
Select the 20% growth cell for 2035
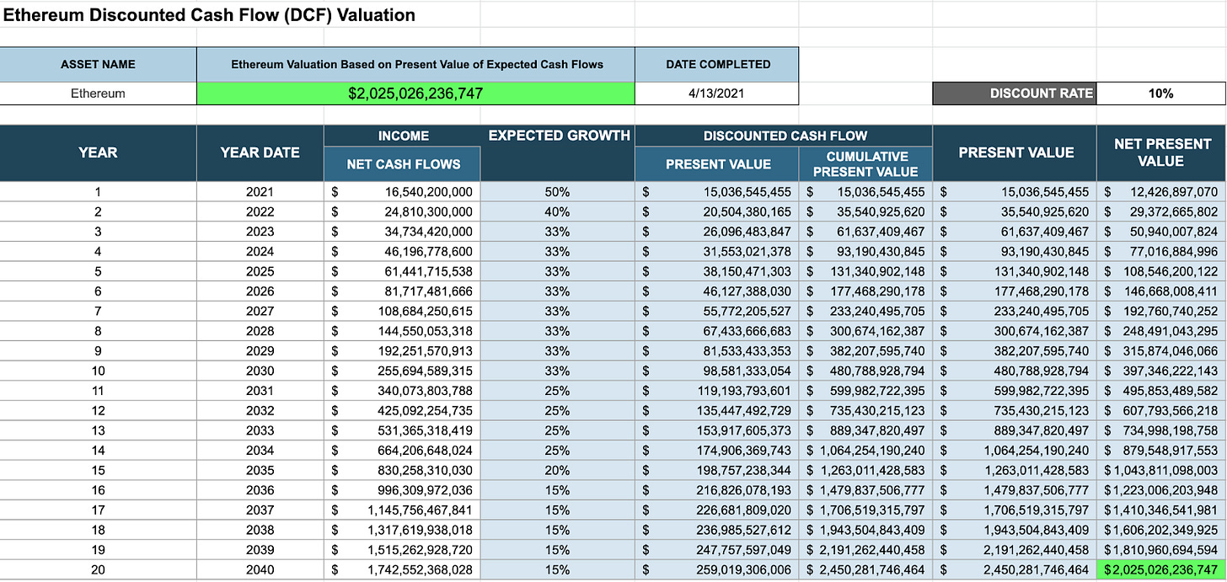[558, 470]
